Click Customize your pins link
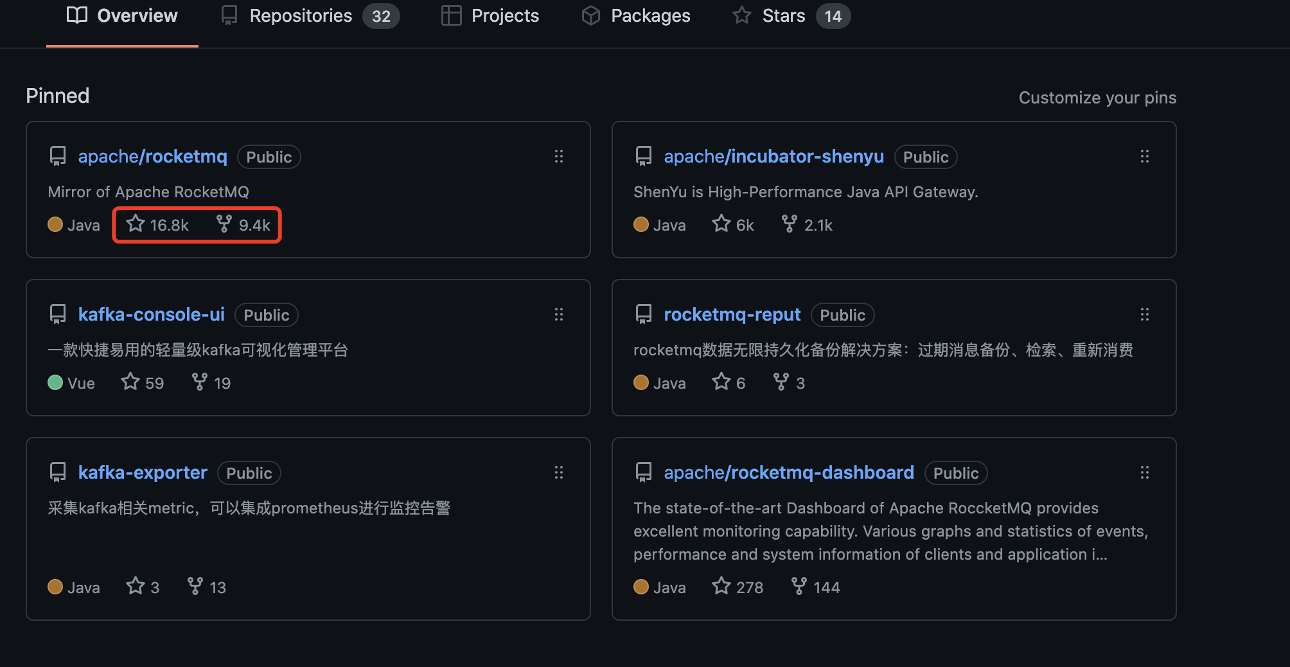The width and height of the screenshot is (1290, 667). point(1097,98)
